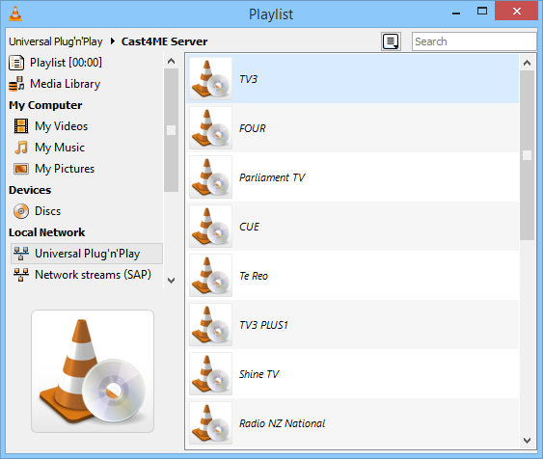Click the channel list scrollbar thumb
This screenshot has height=459, width=543.
[527, 155]
